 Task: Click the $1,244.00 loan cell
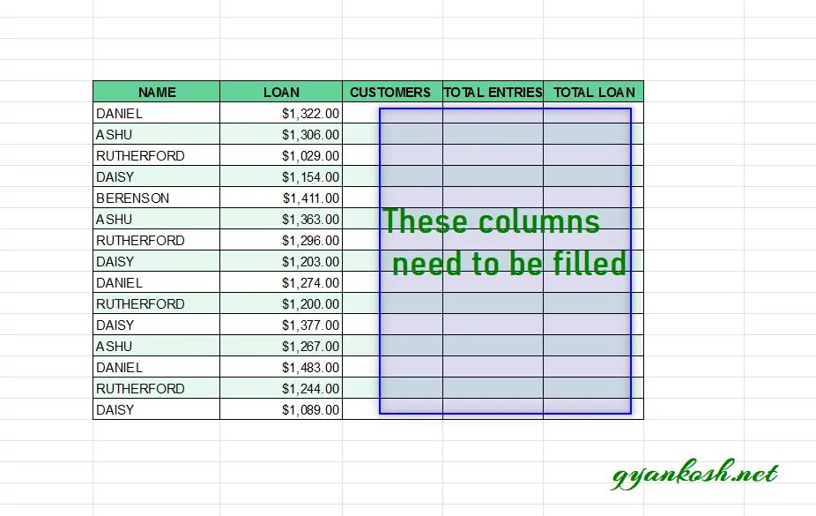pyautogui.click(x=281, y=388)
